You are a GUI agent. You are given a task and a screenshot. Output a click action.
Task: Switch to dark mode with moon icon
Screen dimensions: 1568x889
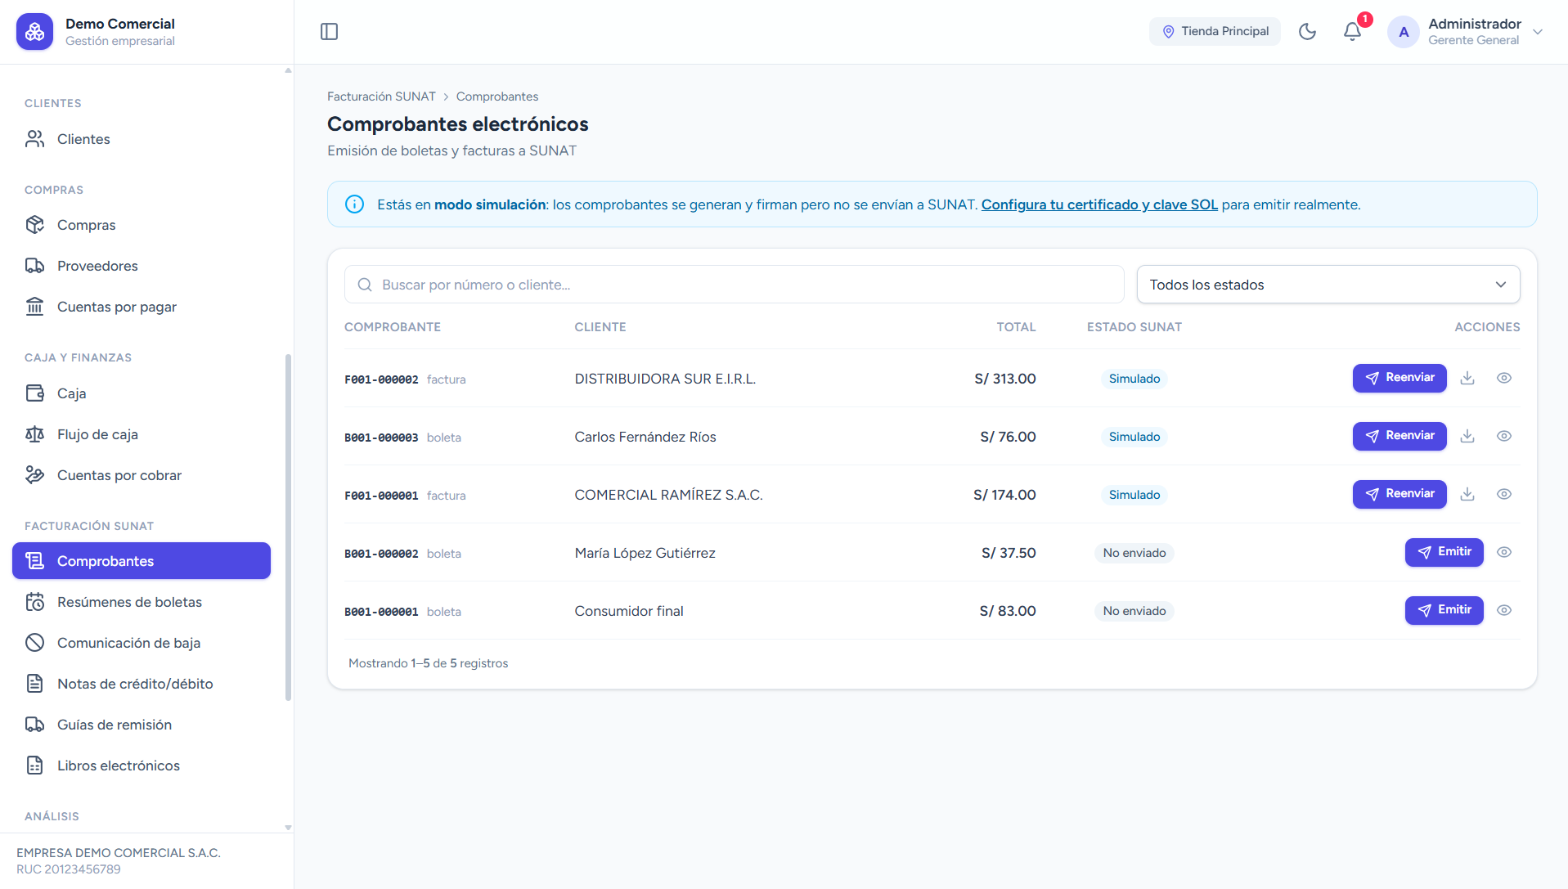pyautogui.click(x=1307, y=32)
